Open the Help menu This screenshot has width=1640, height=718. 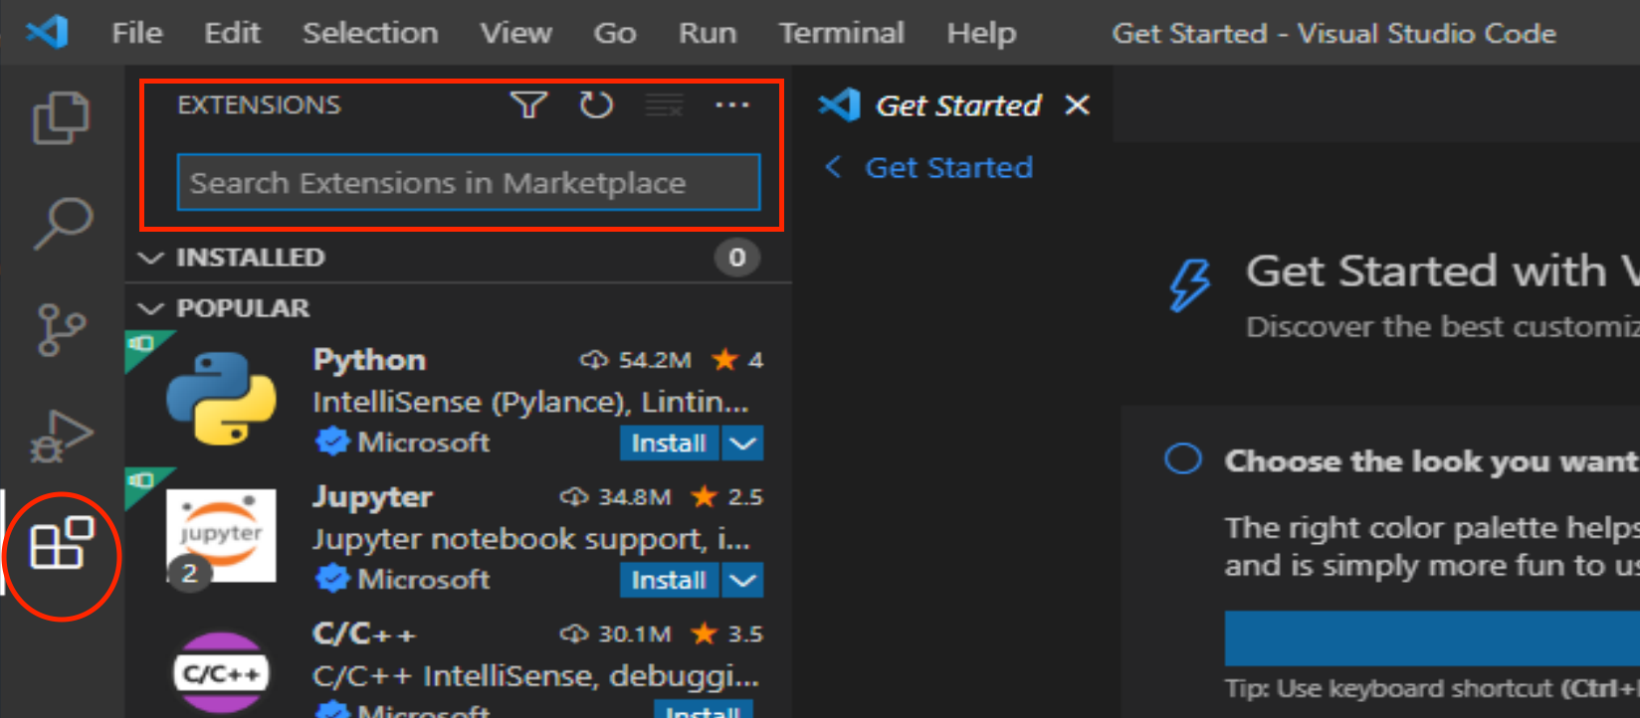click(982, 33)
